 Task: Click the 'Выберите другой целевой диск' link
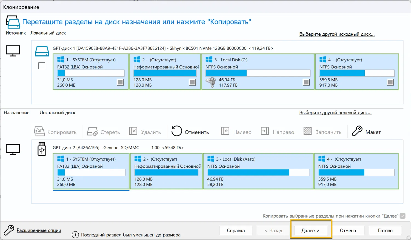pos(335,113)
